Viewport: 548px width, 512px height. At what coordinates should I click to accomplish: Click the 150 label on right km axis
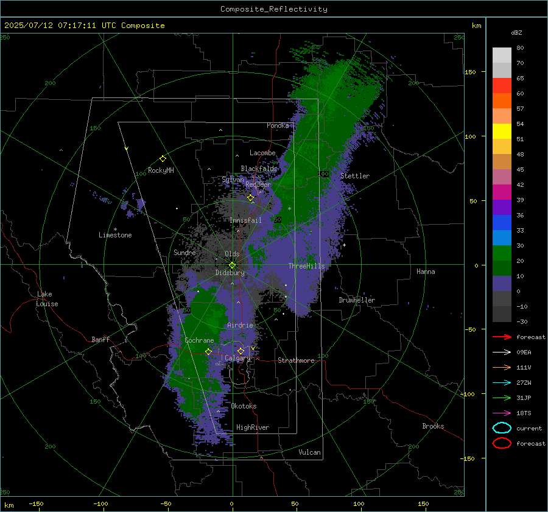click(x=470, y=72)
